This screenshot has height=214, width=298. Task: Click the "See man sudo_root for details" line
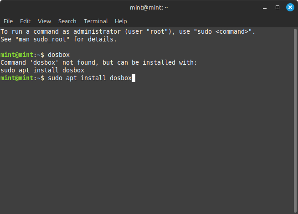[x=58, y=40]
